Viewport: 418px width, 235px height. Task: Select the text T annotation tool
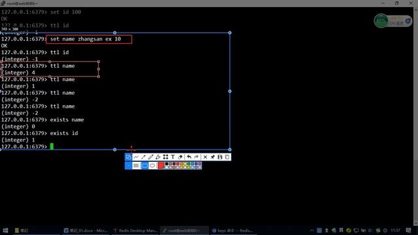coord(172,157)
